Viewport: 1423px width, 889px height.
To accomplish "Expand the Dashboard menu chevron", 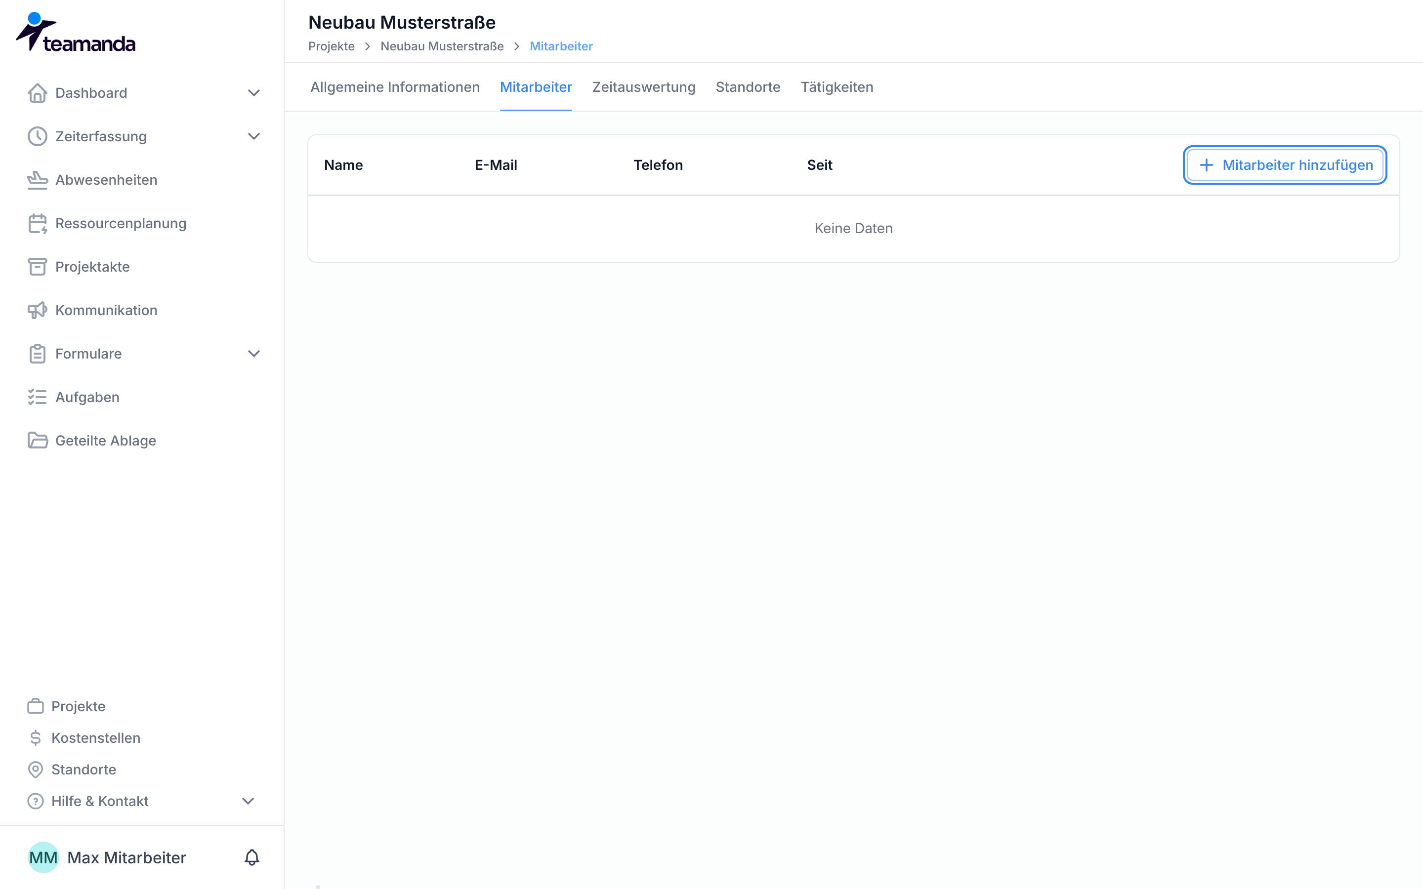I will 254,93.
